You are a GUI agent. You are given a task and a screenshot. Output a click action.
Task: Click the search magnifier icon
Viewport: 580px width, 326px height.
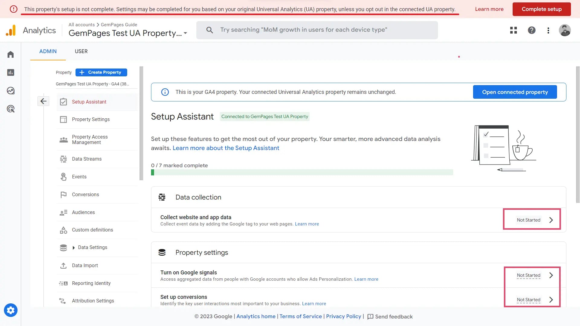(210, 30)
